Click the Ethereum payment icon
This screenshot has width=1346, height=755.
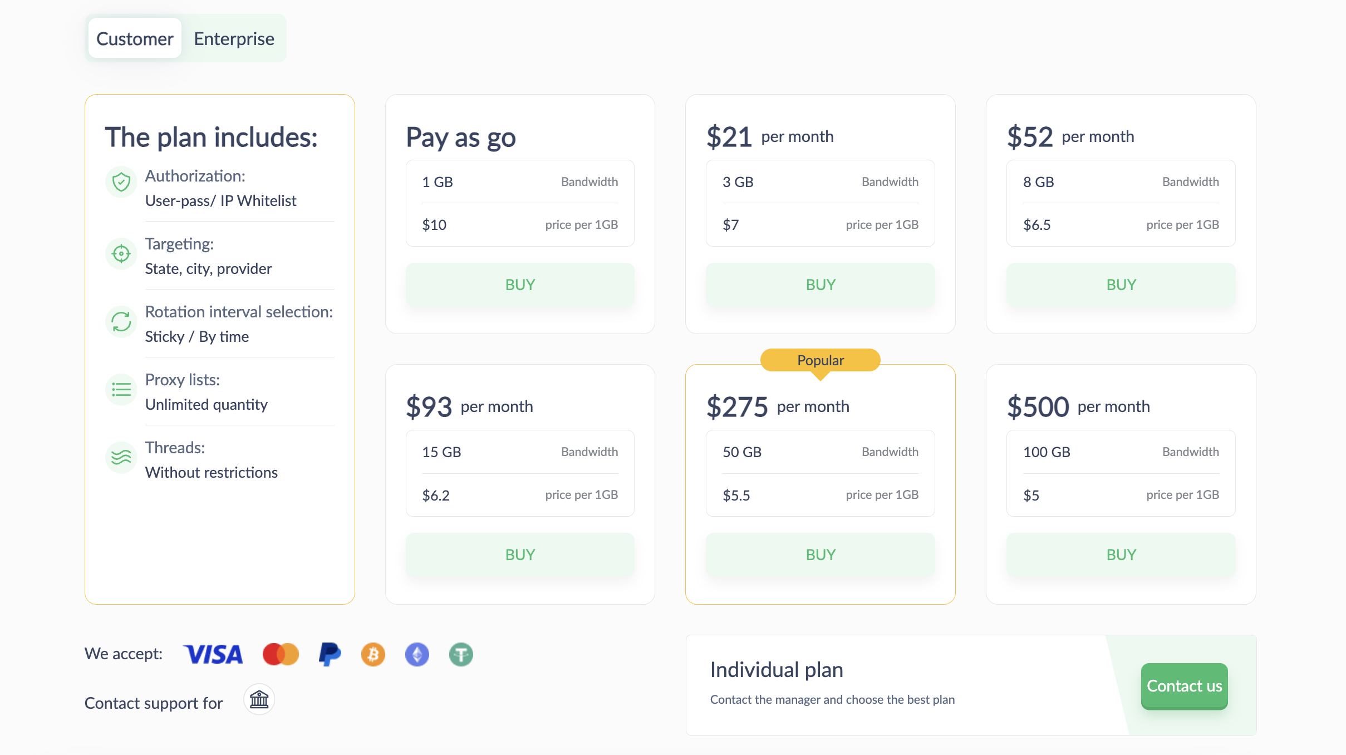coord(417,654)
